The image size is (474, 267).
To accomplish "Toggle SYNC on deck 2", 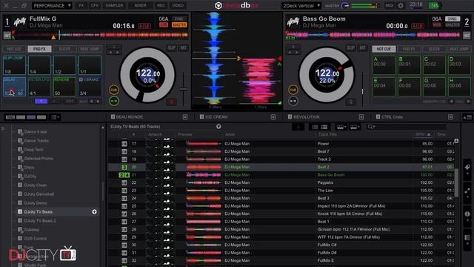I will (453, 19).
